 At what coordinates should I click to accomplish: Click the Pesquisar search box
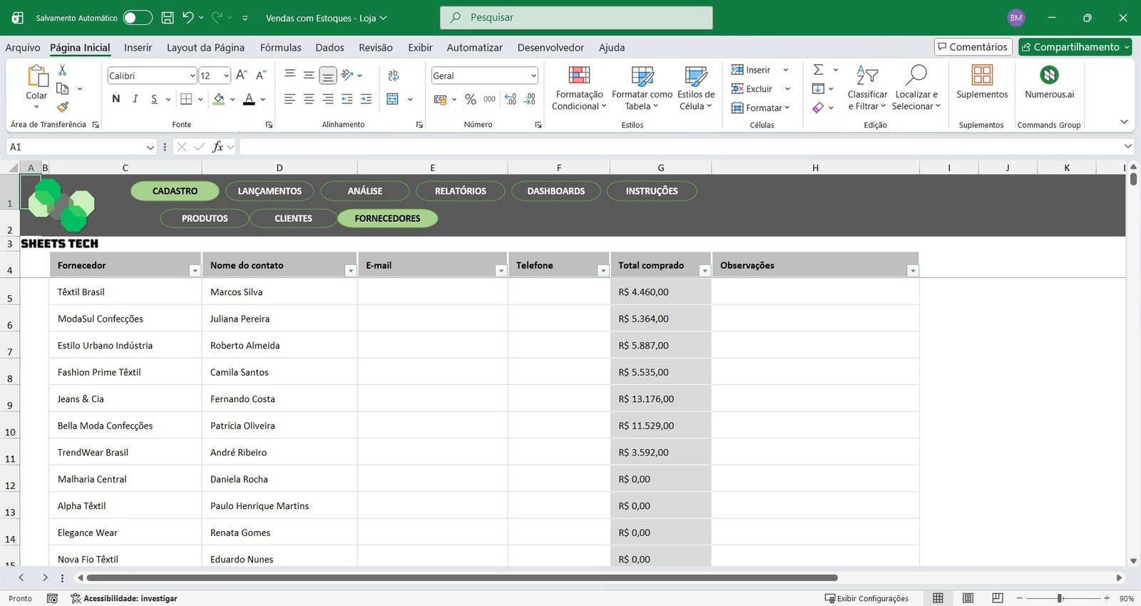point(576,18)
